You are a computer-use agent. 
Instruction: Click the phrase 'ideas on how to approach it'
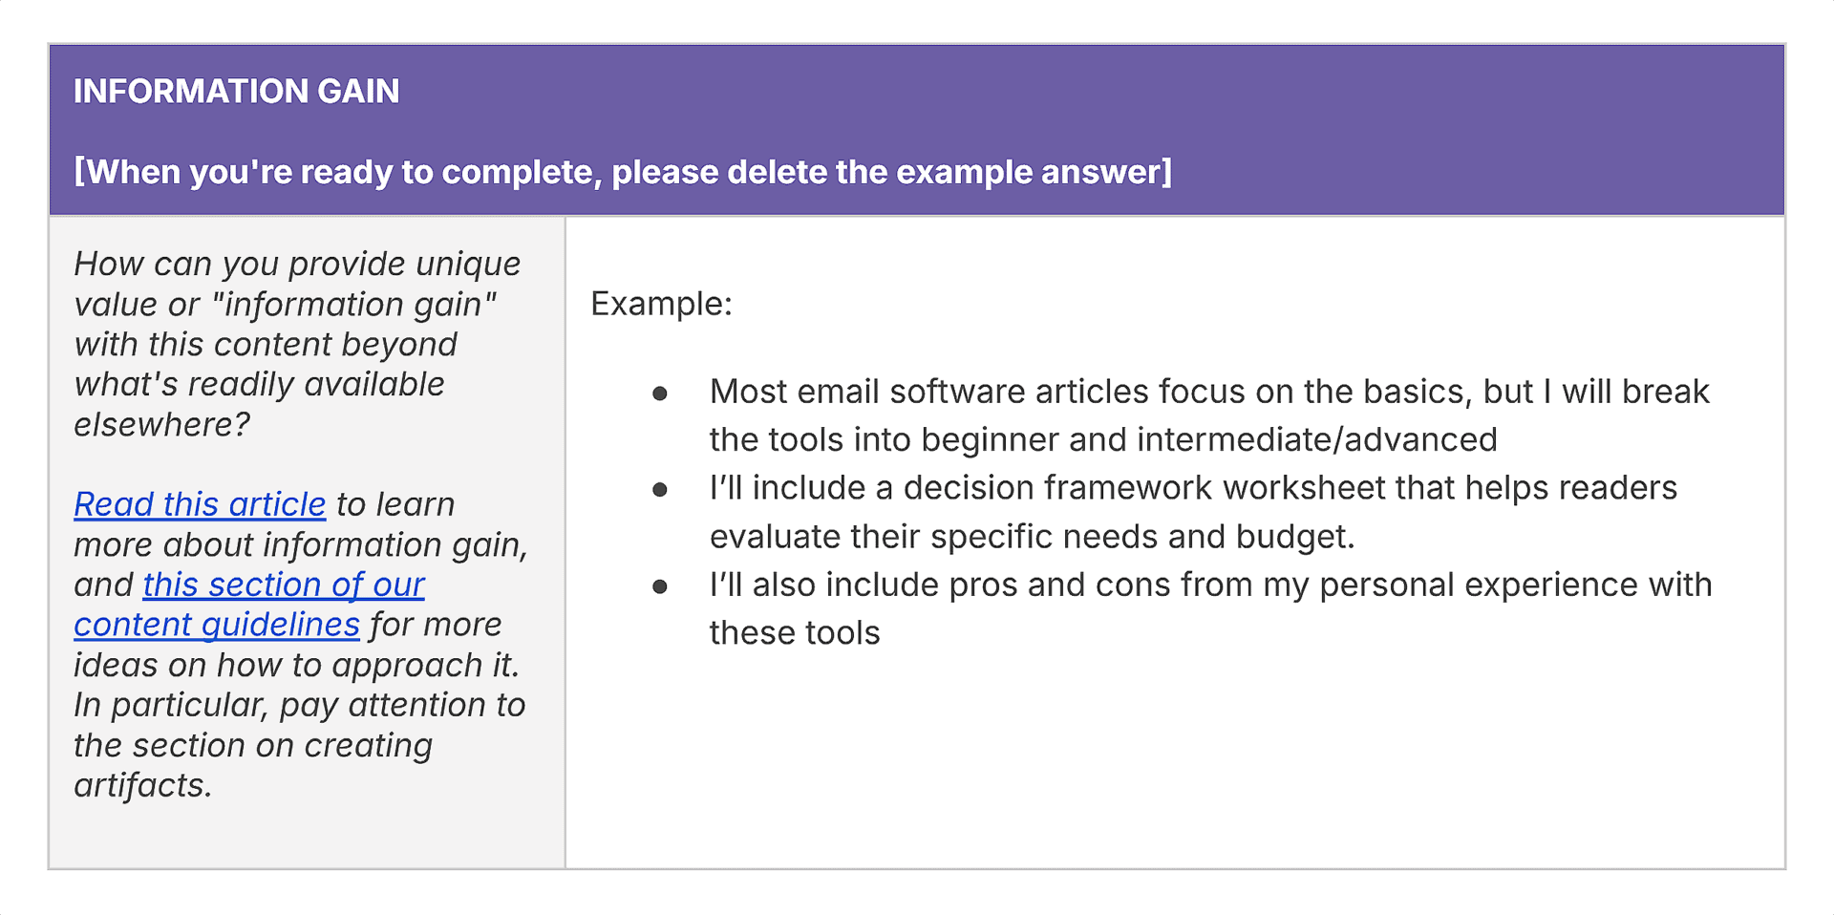tap(295, 665)
